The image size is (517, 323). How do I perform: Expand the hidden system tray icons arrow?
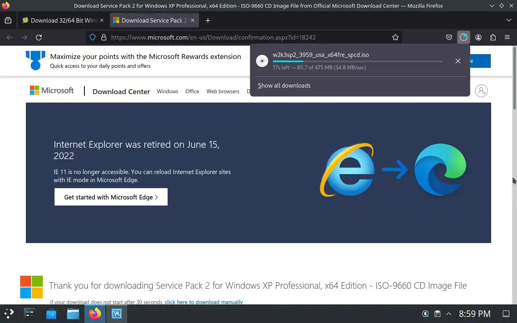pyautogui.click(x=449, y=314)
